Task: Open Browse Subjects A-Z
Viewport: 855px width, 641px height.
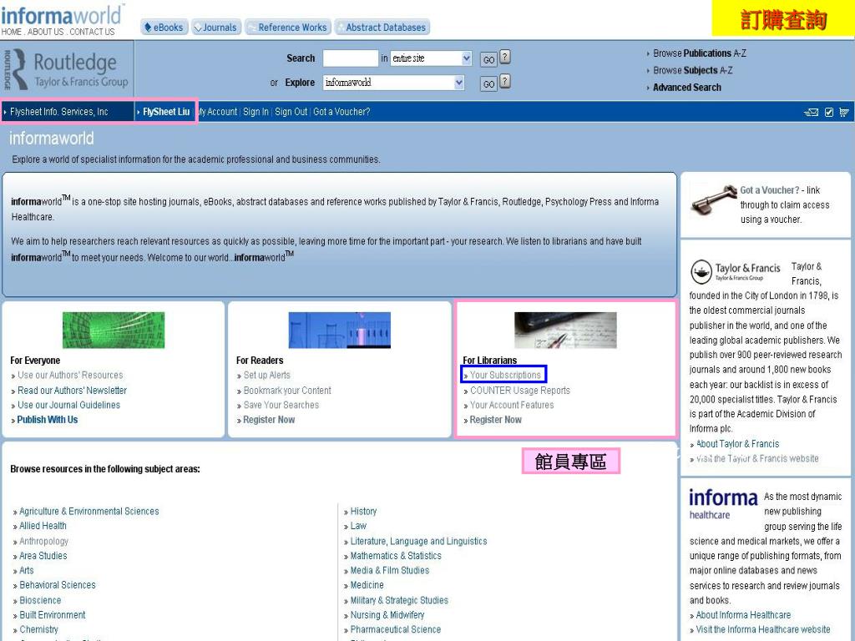Action: (x=692, y=70)
